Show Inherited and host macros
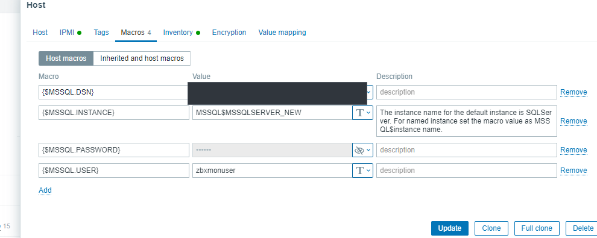Image resolution: width=597 pixels, height=238 pixels. coord(142,58)
